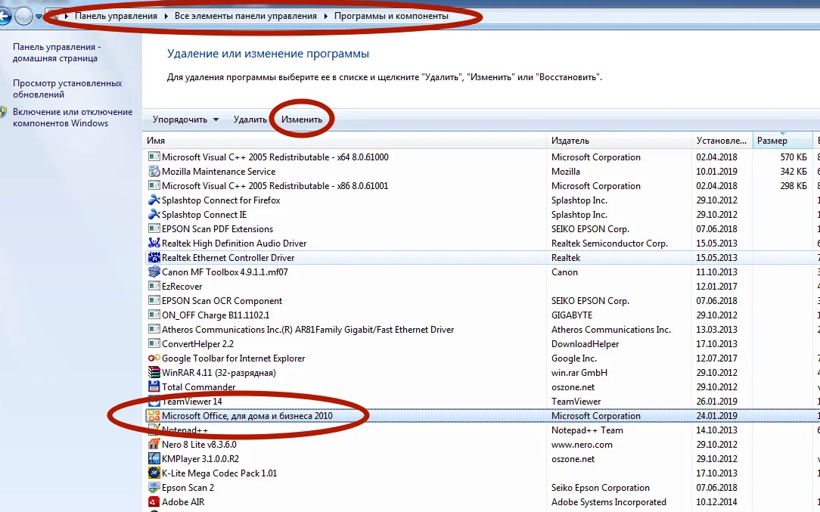The image size is (820, 512).
Task: Click the Canon MF Toolbox icon
Action: [154, 272]
